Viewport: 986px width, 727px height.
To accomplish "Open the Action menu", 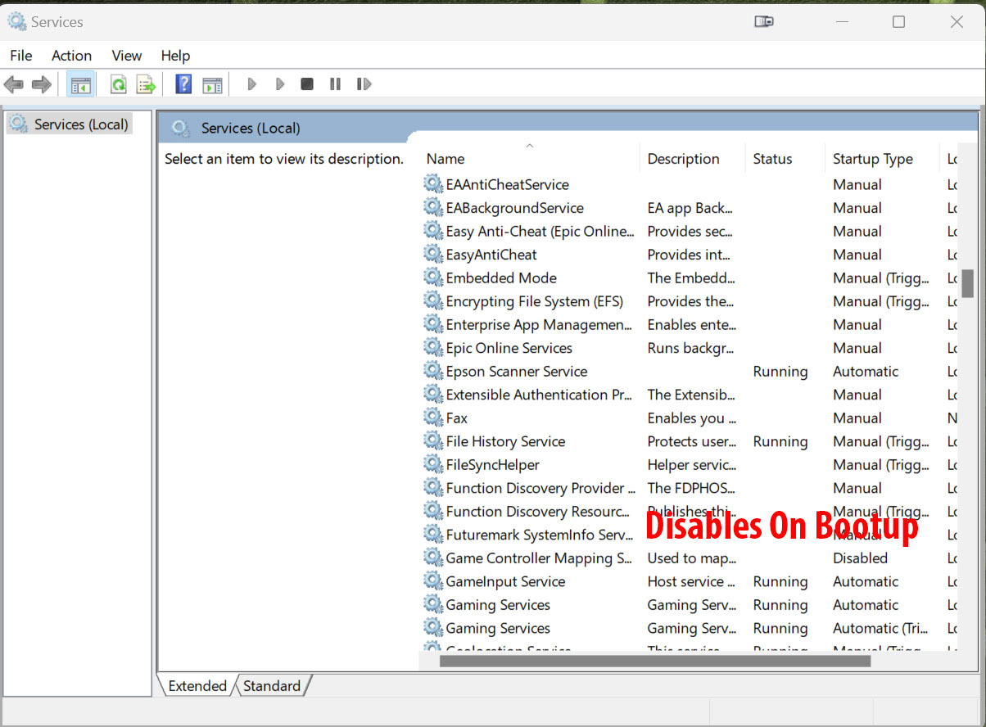I will [x=71, y=56].
